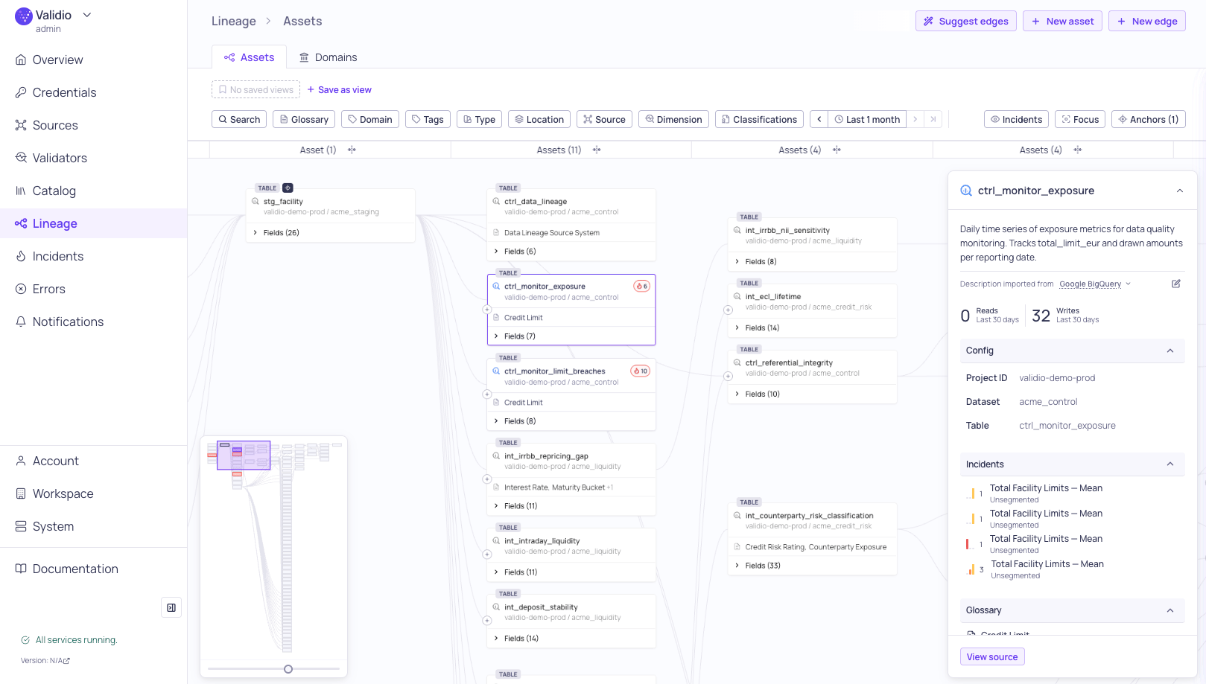1206x684 pixels.
Task: Click New edge button
Action: point(1147,21)
